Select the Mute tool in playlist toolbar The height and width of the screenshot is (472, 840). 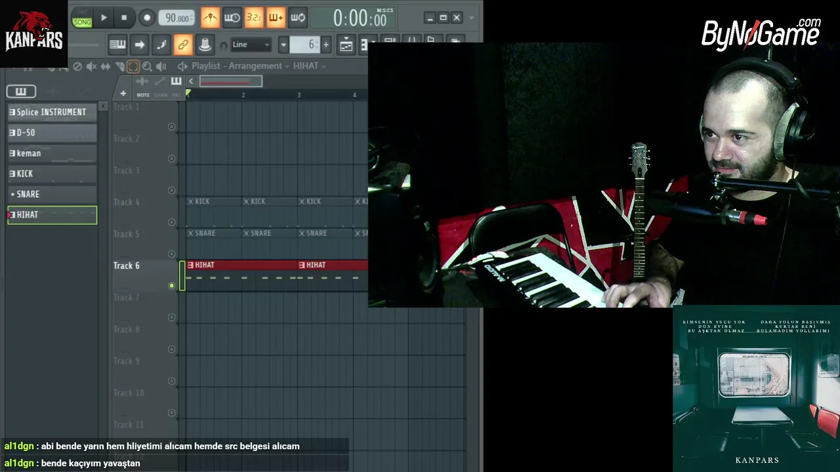91,66
